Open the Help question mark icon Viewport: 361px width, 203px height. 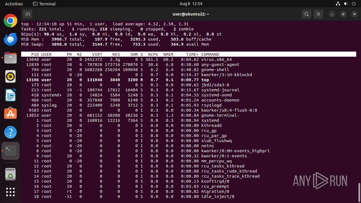point(10,132)
